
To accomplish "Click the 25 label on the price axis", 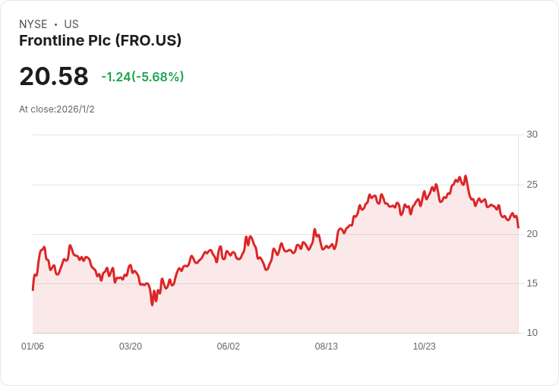I will [532, 185].
